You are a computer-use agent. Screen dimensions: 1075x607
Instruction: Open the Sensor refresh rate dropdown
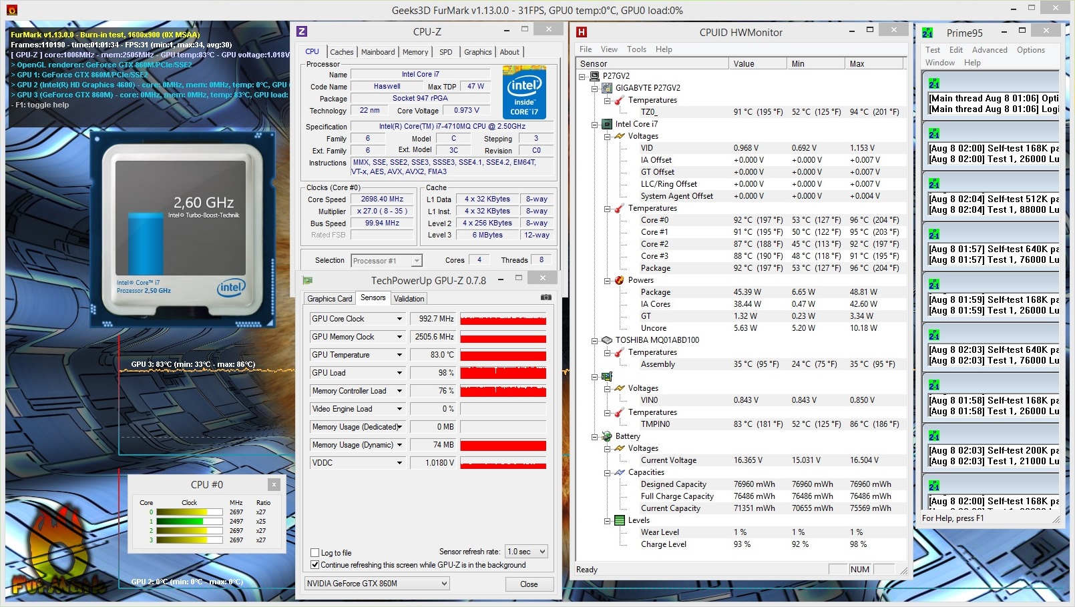point(527,552)
